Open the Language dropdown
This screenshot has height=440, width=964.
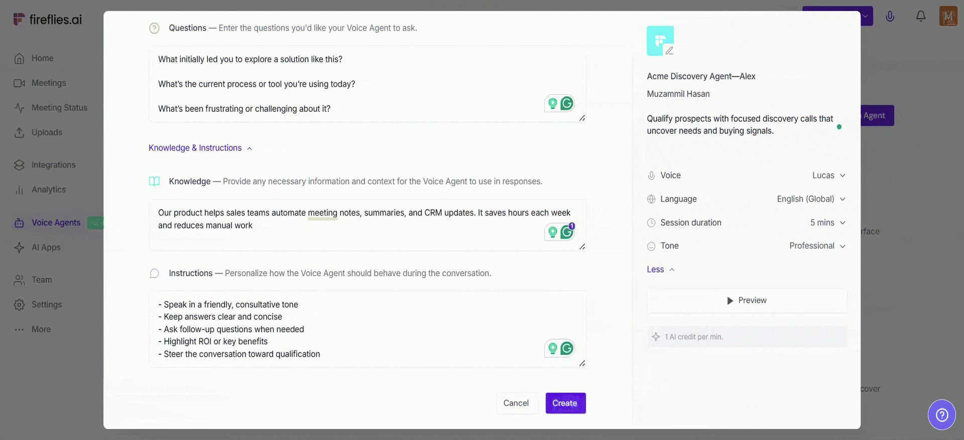pyautogui.click(x=811, y=199)
